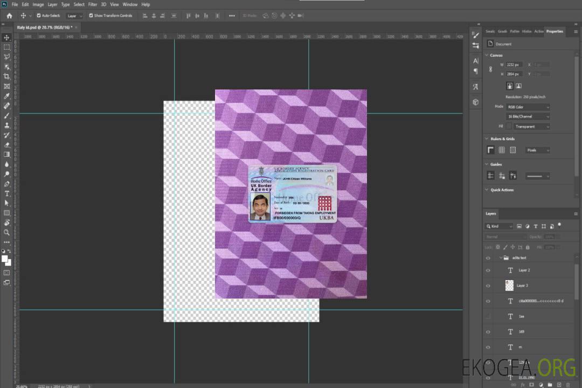Screen dimensions: 582x388
Task: Select the Crop tool
Action: (7, 77)
